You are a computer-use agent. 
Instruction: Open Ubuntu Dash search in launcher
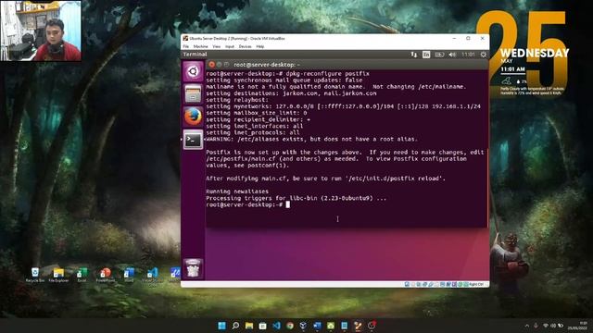pos(193,71)
